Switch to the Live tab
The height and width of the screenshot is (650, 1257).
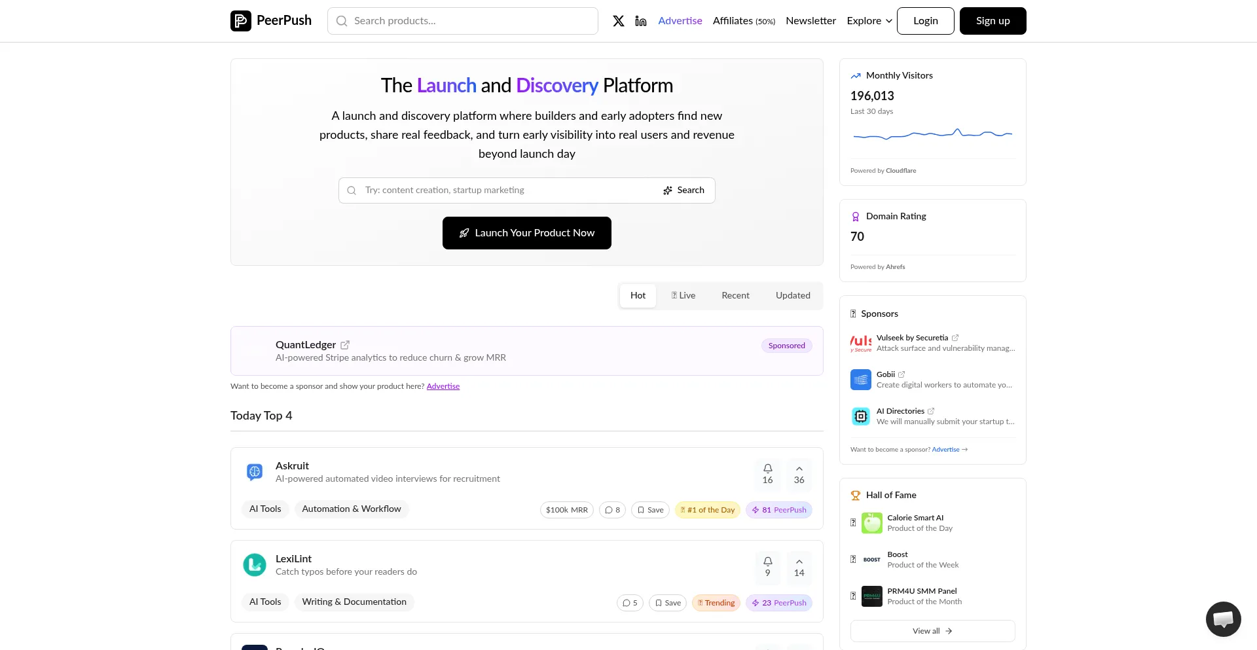[x=683, y=296]
